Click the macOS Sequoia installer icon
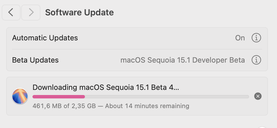 pos(20,96)
